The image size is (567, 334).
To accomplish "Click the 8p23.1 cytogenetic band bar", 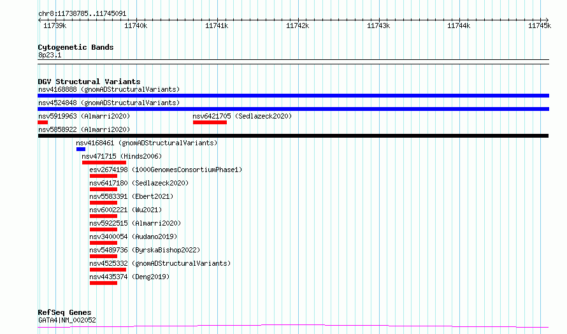I will pos(293,62).
